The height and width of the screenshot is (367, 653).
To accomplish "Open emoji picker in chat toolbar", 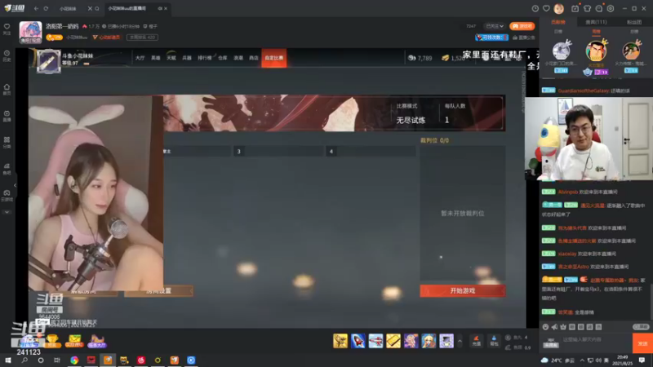I will click(545, 327).
